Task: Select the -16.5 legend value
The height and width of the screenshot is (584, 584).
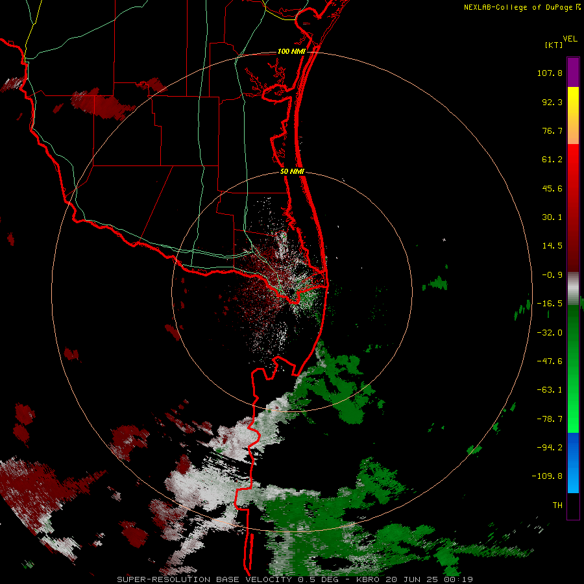Action: pyautogui.click(x=550, y=304)
